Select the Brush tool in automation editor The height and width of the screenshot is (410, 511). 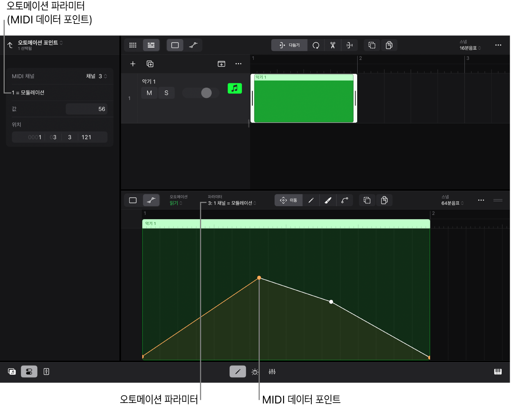[328, 200]
